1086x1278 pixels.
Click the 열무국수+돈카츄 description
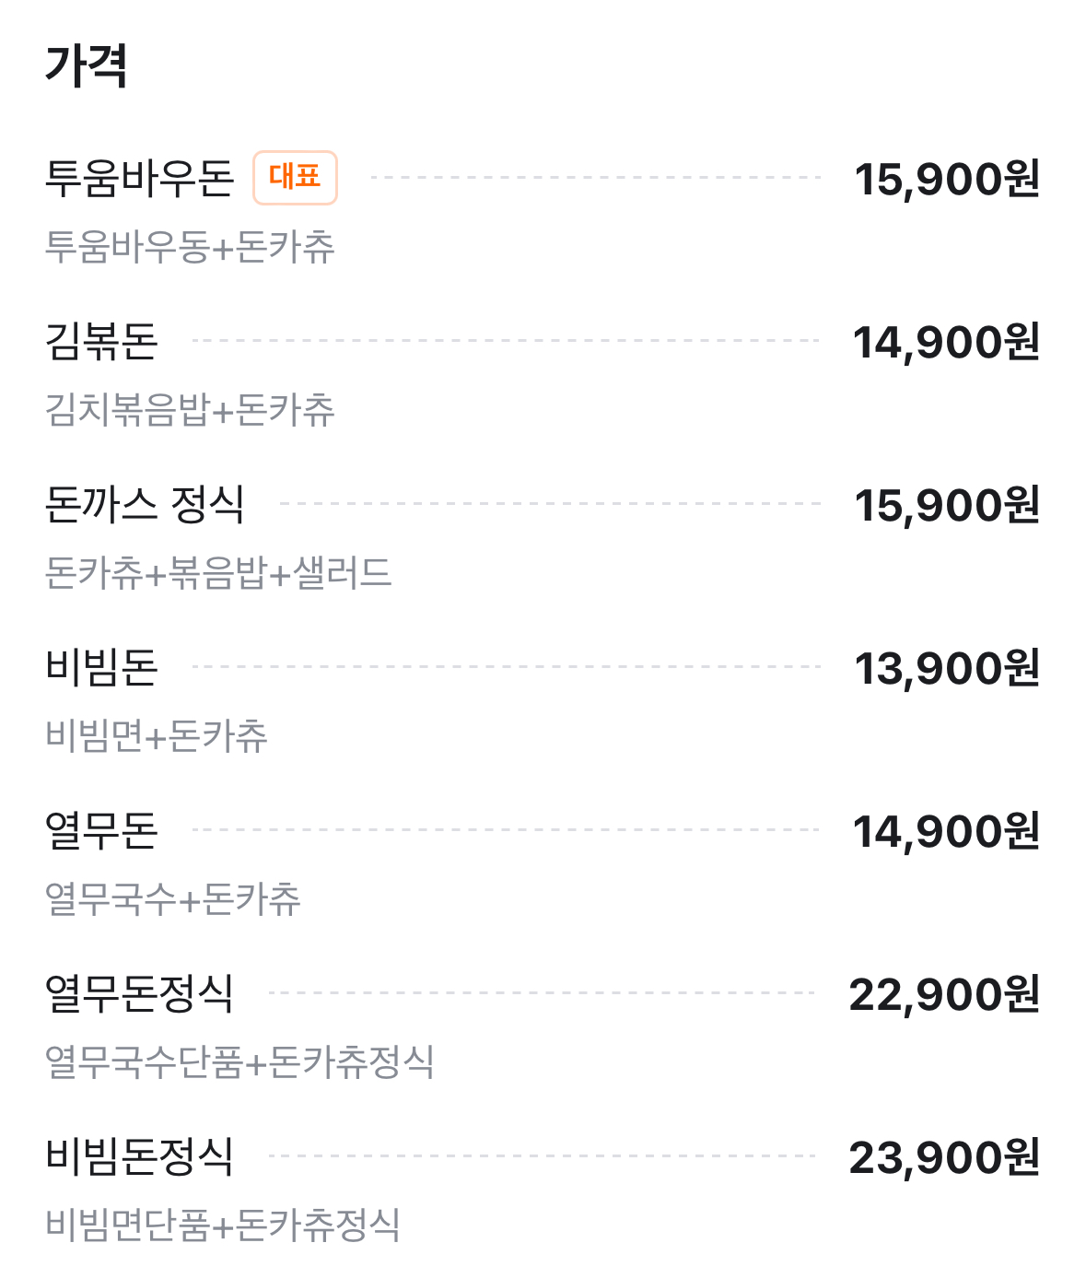[173, 899]
